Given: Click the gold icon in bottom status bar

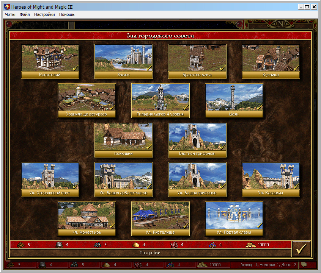Looking at the screenshot, I should coord(202,265).
